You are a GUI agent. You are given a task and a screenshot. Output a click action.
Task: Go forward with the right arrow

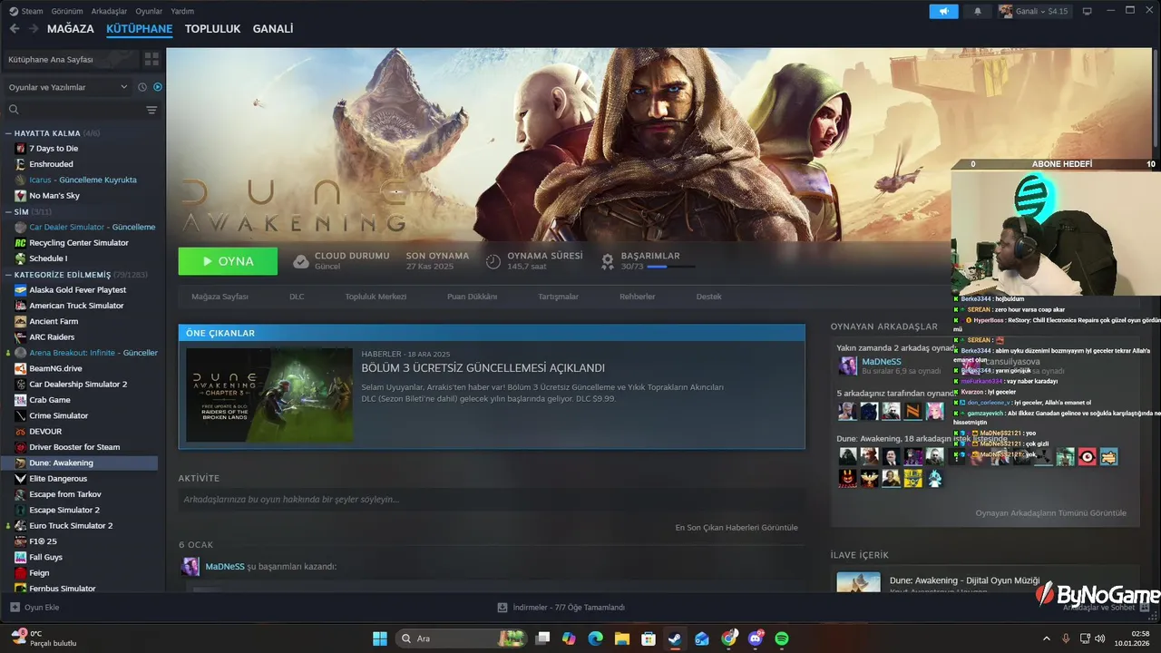click(x=34, y=29)
